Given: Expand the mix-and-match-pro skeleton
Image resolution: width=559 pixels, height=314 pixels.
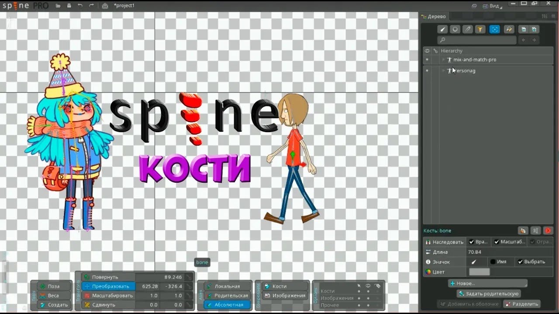Looking at the screenshot, I should (x=443, y=60).
